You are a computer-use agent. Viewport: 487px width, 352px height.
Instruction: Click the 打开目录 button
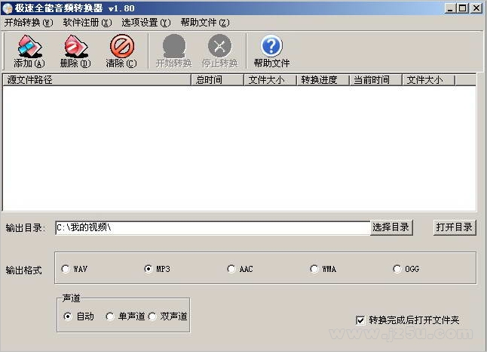click(455, 227)
